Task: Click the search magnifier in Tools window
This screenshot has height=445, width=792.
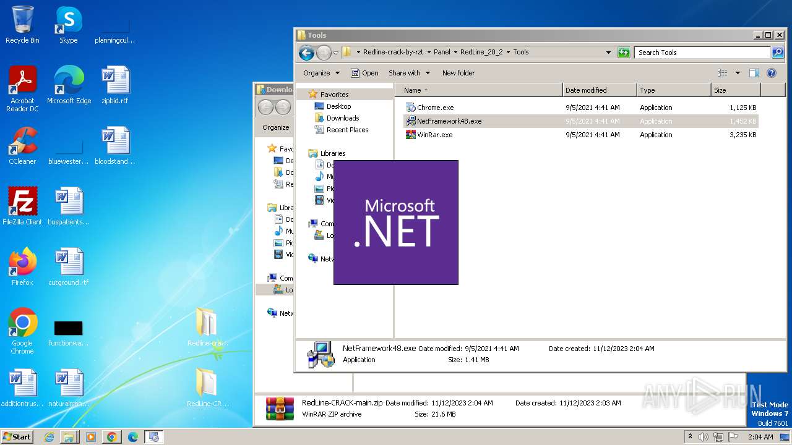Action: click(778, 53)
